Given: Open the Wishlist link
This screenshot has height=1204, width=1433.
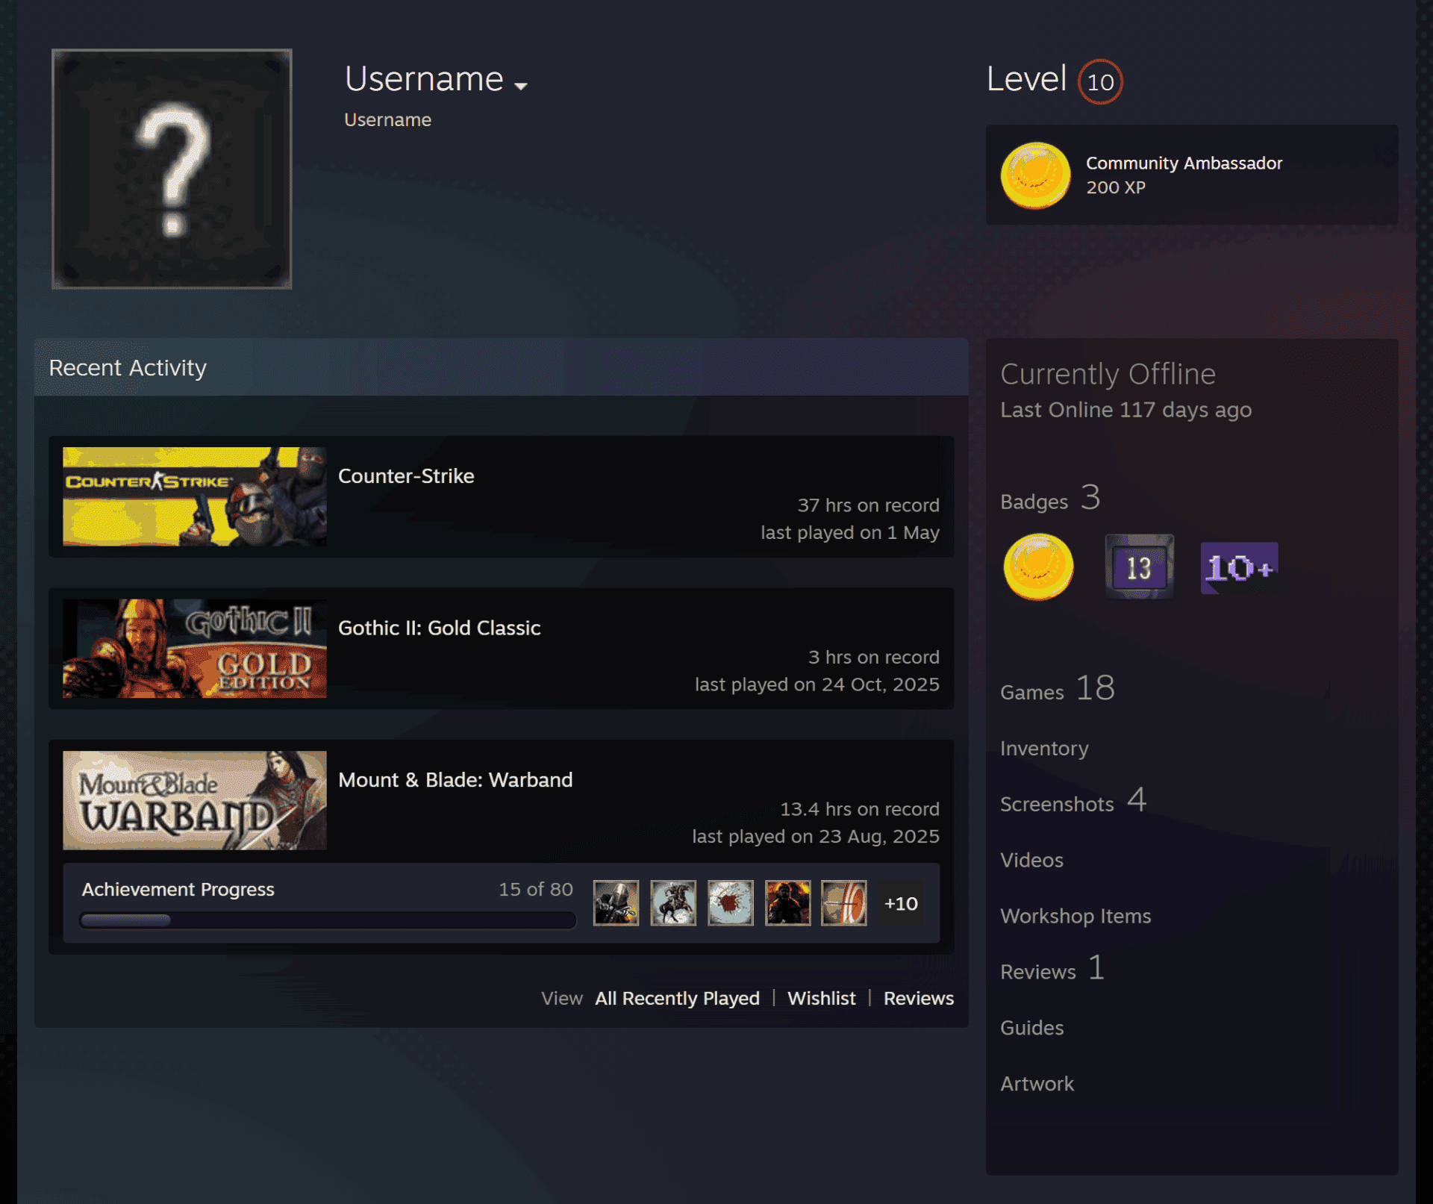Looking at the screenshot, I should (x=822, y=998).
